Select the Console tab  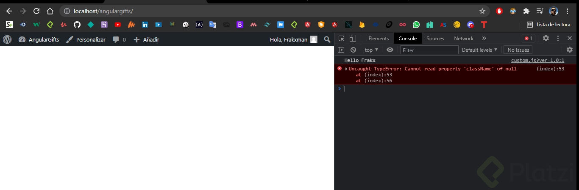click(x=407, y=39)
